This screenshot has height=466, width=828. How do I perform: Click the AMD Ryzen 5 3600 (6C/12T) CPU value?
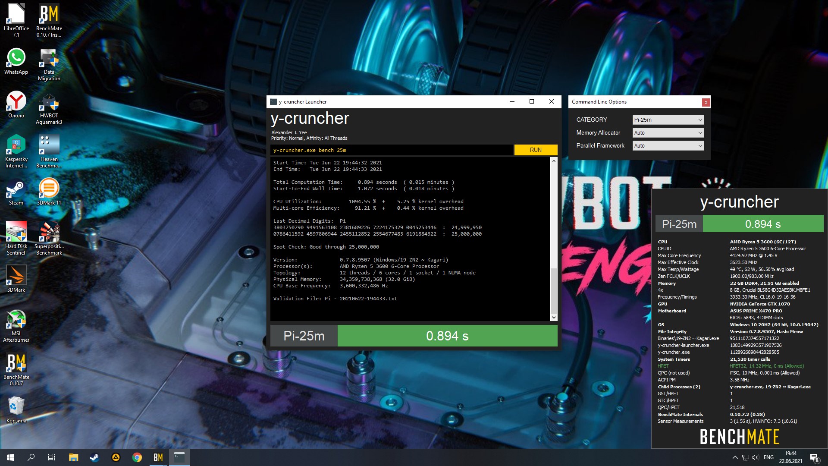pos(763,242)
